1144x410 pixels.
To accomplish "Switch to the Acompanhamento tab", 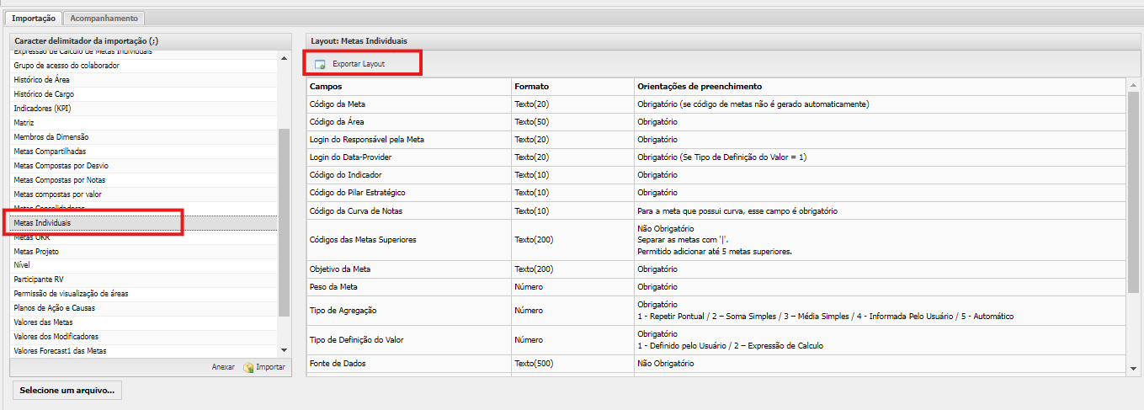I will pyautogui.click(x=104, y=18).
